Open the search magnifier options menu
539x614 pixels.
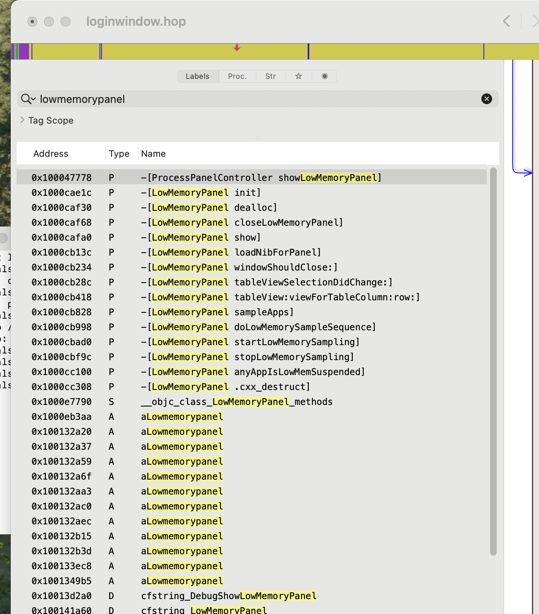(x=28, y=99)
